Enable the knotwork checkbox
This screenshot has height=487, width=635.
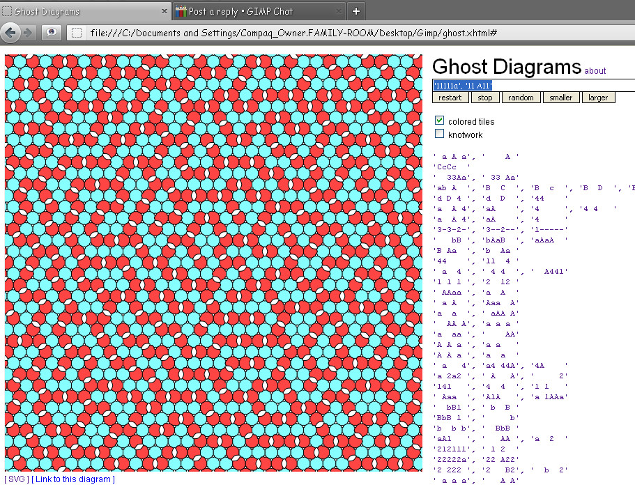pyautogui.click(x=439, y=133)
